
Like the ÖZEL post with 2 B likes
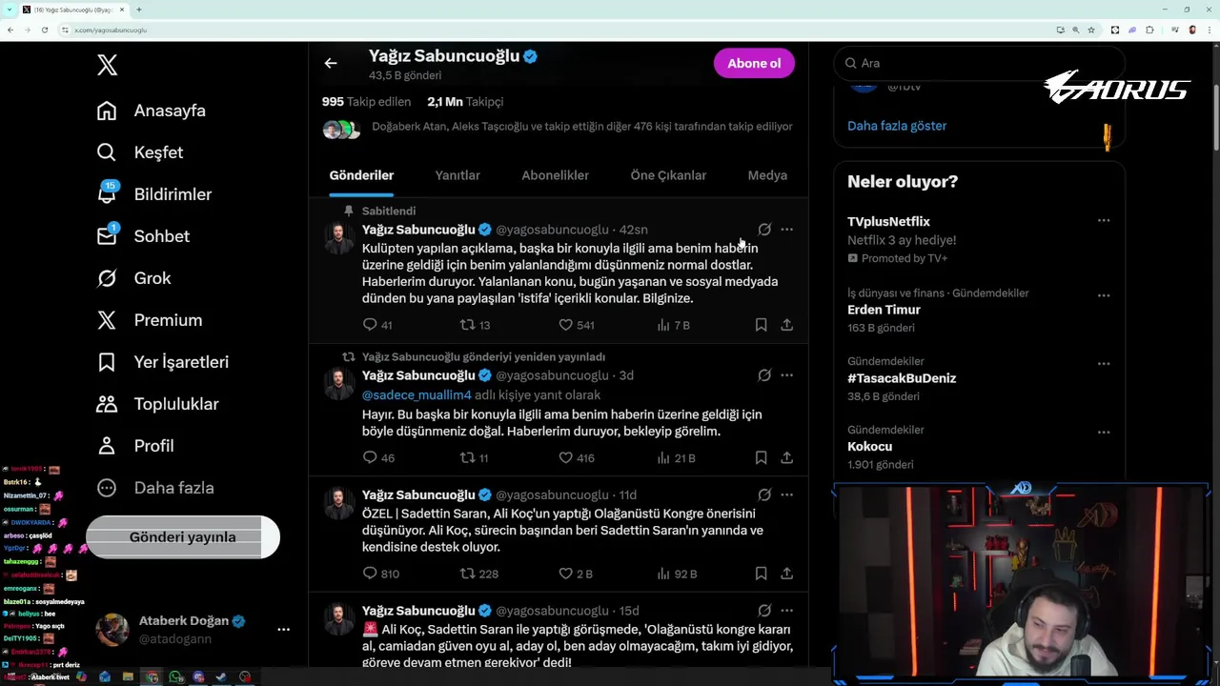pyautogui.click(x=565, y=574)
